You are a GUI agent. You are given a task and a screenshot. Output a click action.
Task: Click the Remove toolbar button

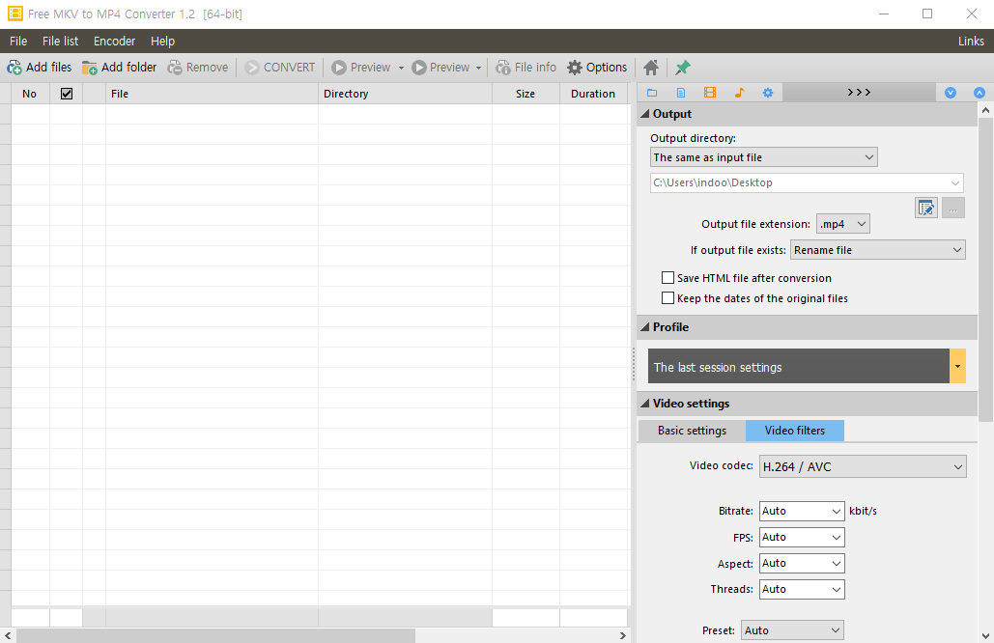[198, 68]
